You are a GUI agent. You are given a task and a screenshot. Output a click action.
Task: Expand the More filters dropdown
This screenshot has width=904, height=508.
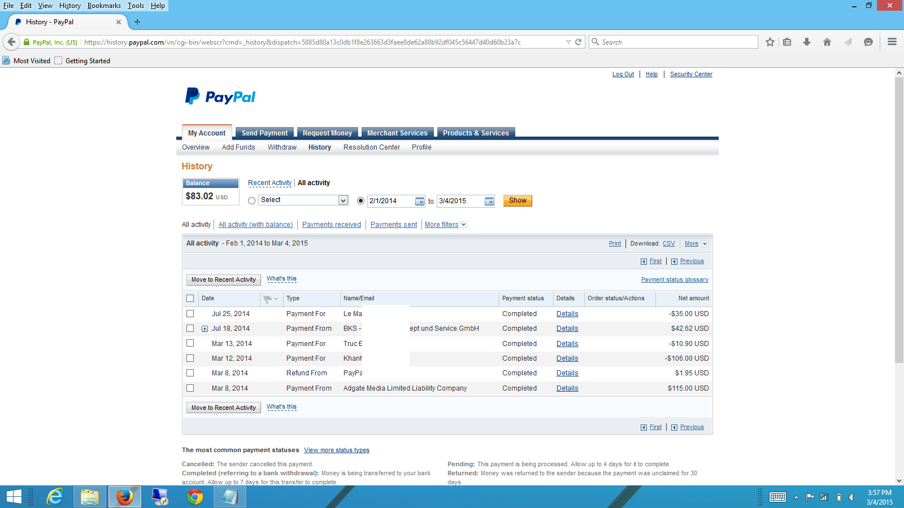(x=446, y=225)
